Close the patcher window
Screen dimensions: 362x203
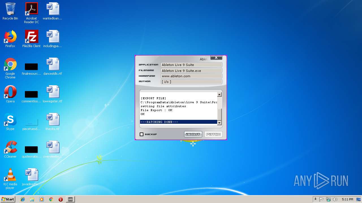tap(216, 58)
